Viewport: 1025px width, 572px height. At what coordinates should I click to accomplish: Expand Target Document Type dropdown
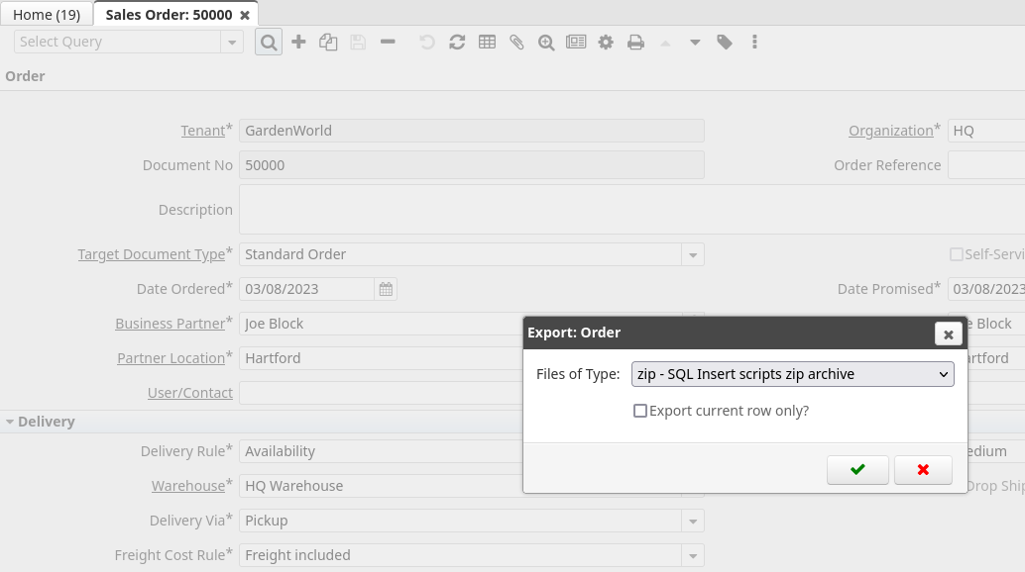tap(692, 254)
